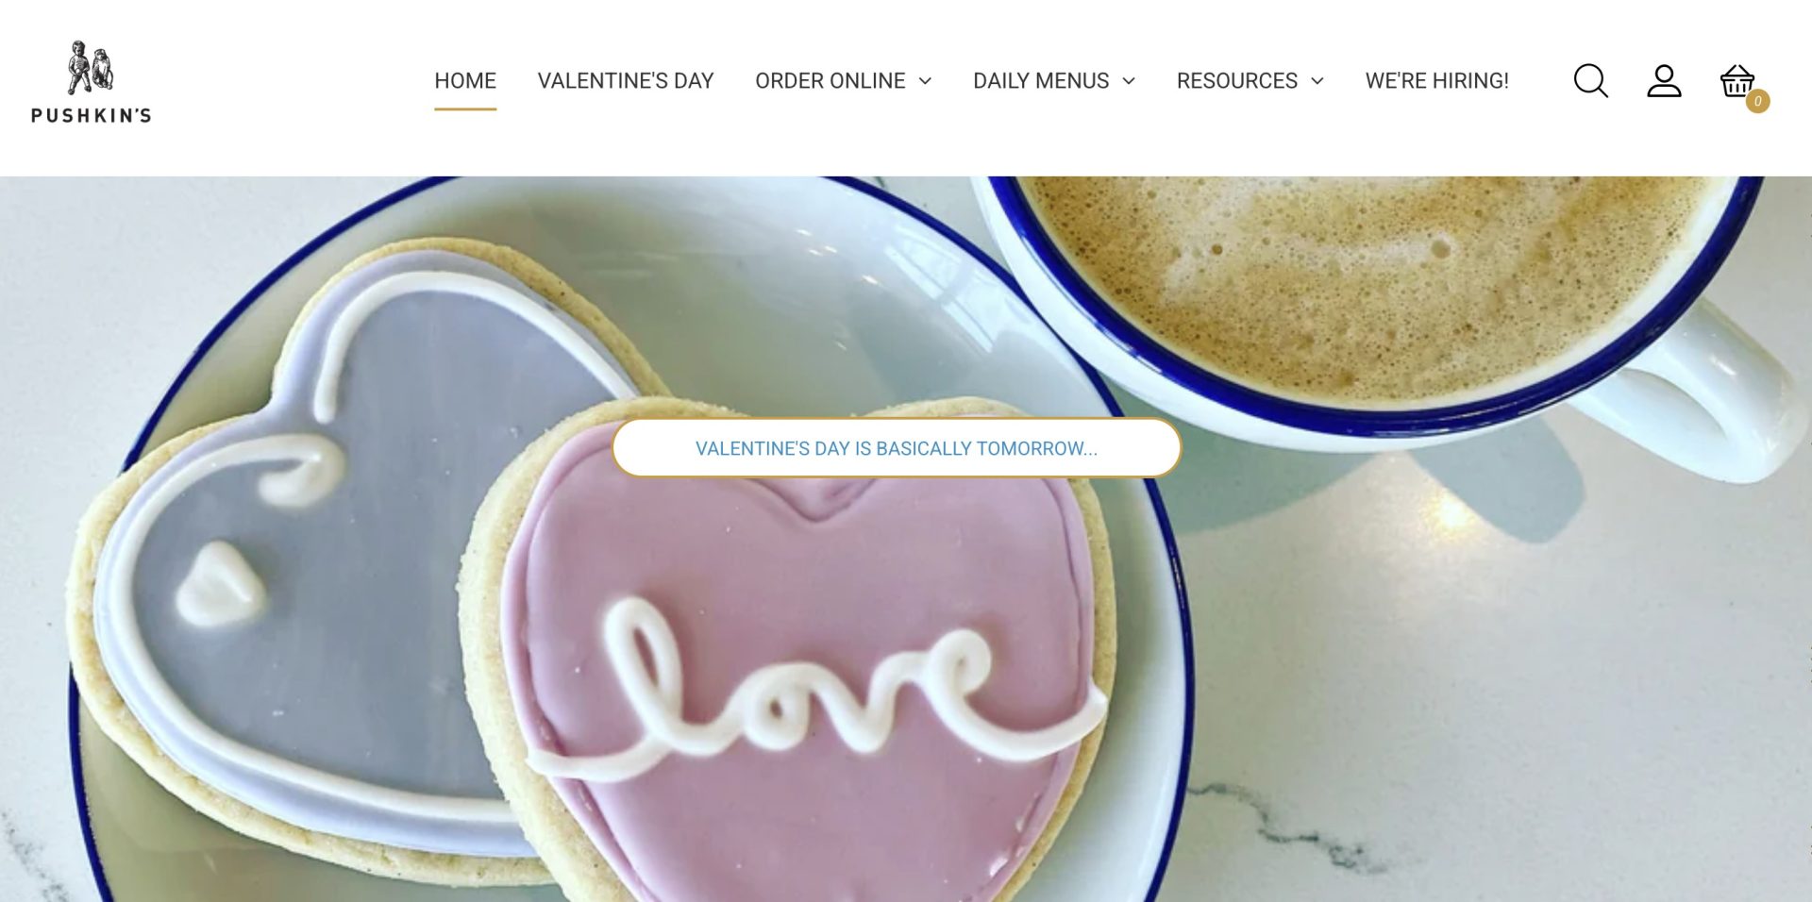
Task: Open the user account icon
Action: [x=1664, y=81]
